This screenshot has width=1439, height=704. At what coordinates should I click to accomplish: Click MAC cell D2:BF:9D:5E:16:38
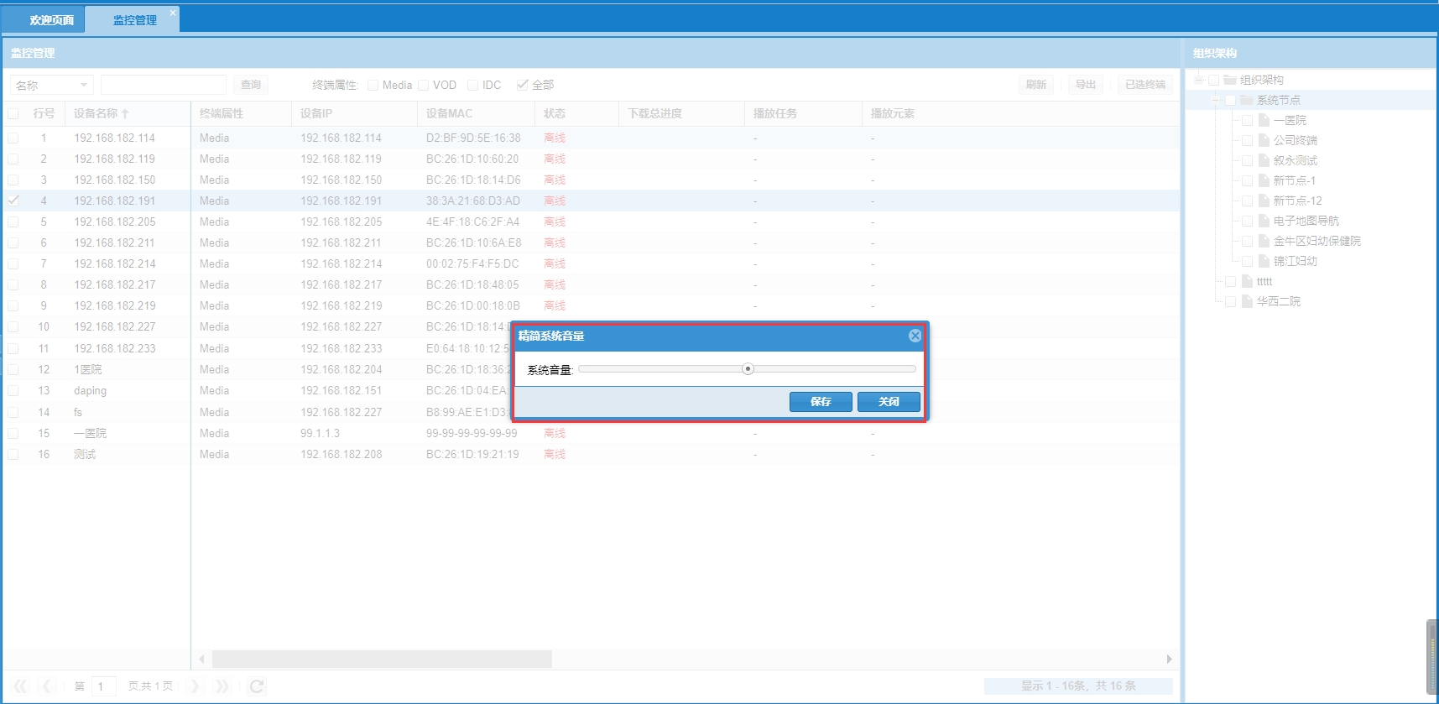(x=473, y=138)
